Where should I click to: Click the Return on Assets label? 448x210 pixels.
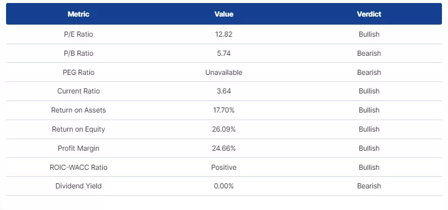pyautogui.click(x=78, y=110)
